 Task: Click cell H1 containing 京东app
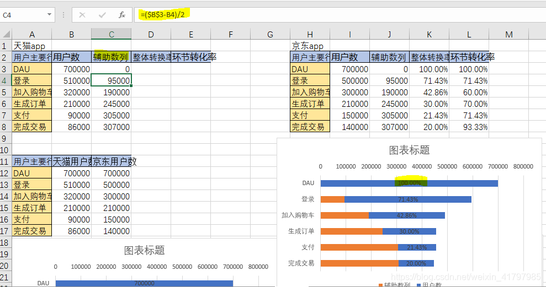point(310,46)
